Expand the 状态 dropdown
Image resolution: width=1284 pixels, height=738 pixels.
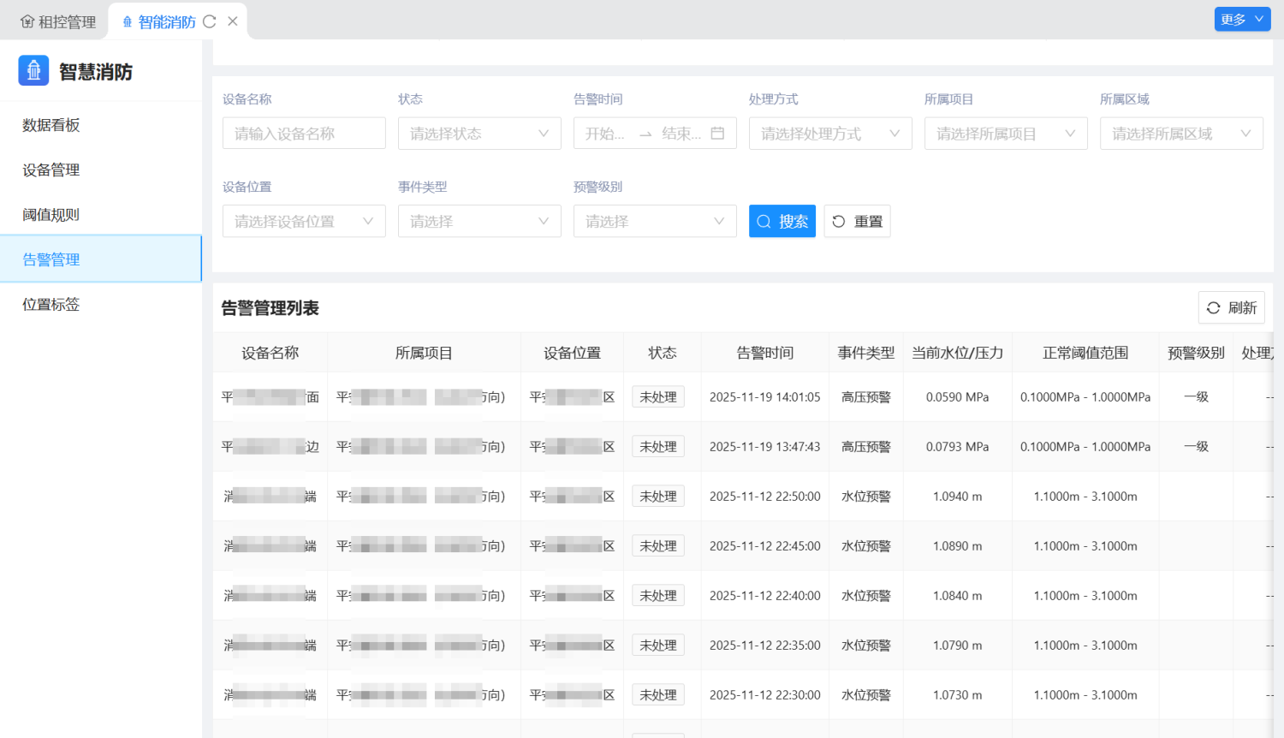[479, 134]
